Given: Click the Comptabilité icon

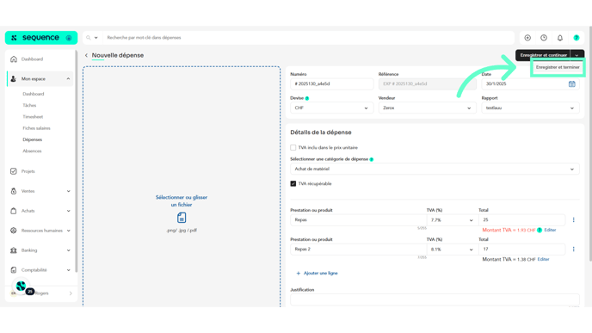Looking at the screenshot, I should point(14,270).
